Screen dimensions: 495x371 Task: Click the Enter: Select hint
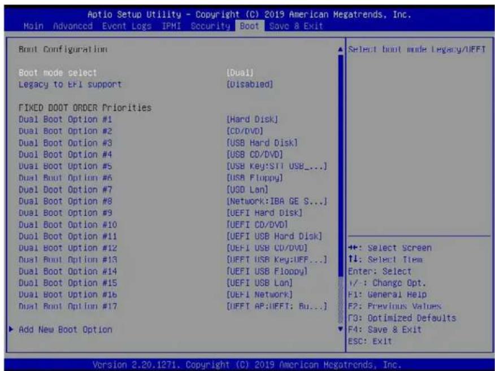pyautogui.click(x=380, y=271)
